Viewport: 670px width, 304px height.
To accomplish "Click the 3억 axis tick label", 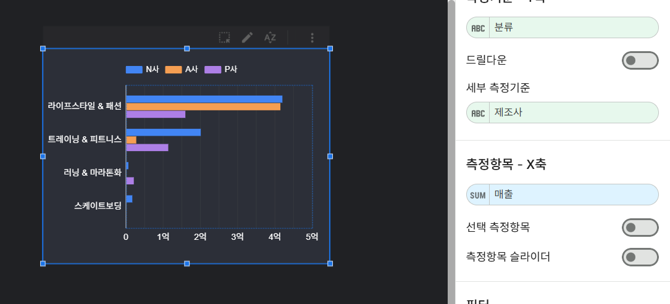I will 238,237.
